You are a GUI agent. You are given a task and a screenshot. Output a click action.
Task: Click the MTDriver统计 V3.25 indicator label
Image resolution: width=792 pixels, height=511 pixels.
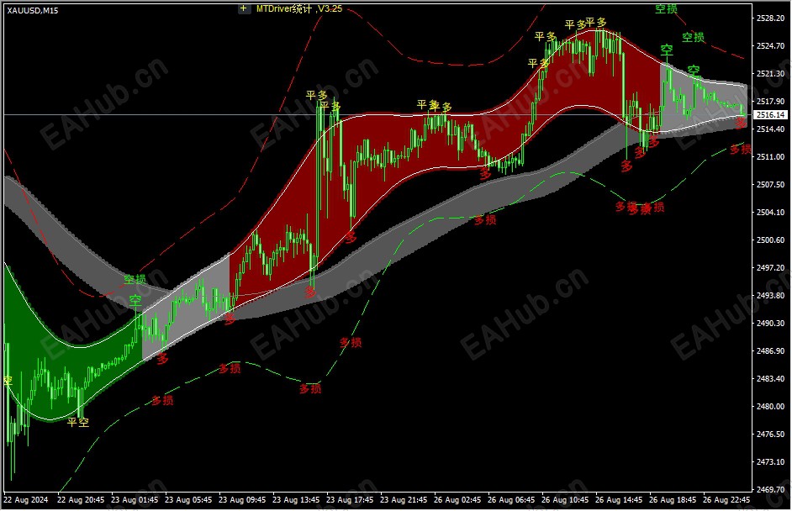299,8
